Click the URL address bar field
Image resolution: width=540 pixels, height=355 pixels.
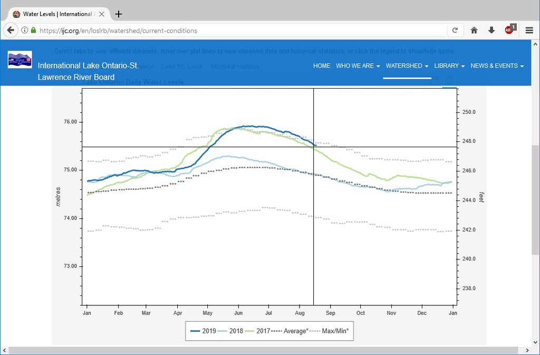pyautogui.click(x=237, y=31)
